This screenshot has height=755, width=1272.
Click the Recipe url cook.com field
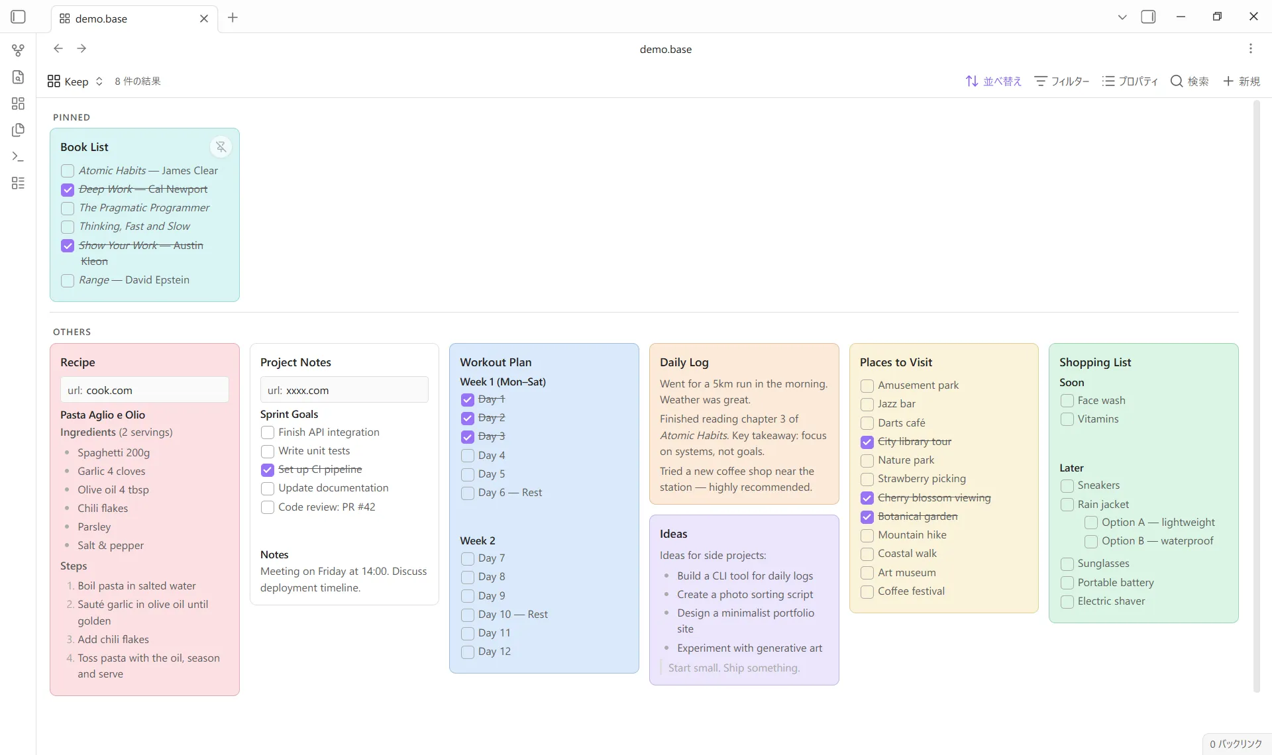pyautogui.click(x=144, y=390)
